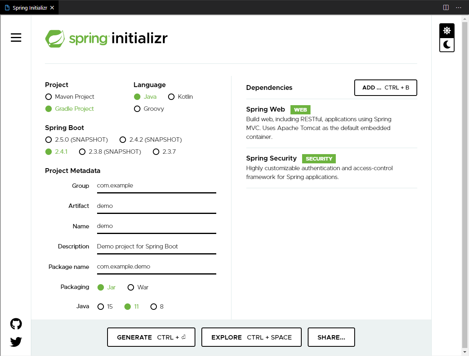Click the Project Metadata heading
This screenshot has width=469, height=356.
73,171
